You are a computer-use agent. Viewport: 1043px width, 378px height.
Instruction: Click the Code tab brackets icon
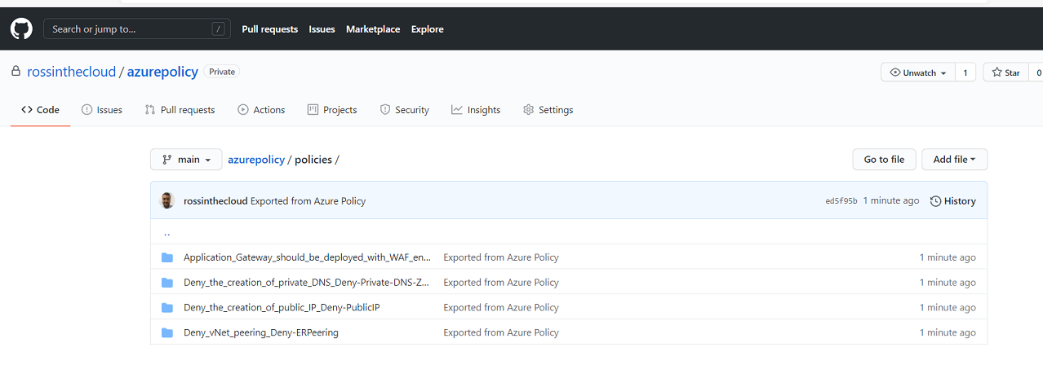click(x=27, y=110)
